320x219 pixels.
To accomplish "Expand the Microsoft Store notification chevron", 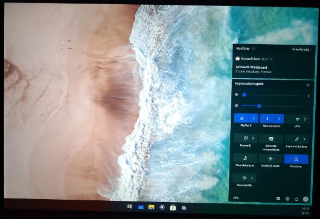I will tap(271, 59).
